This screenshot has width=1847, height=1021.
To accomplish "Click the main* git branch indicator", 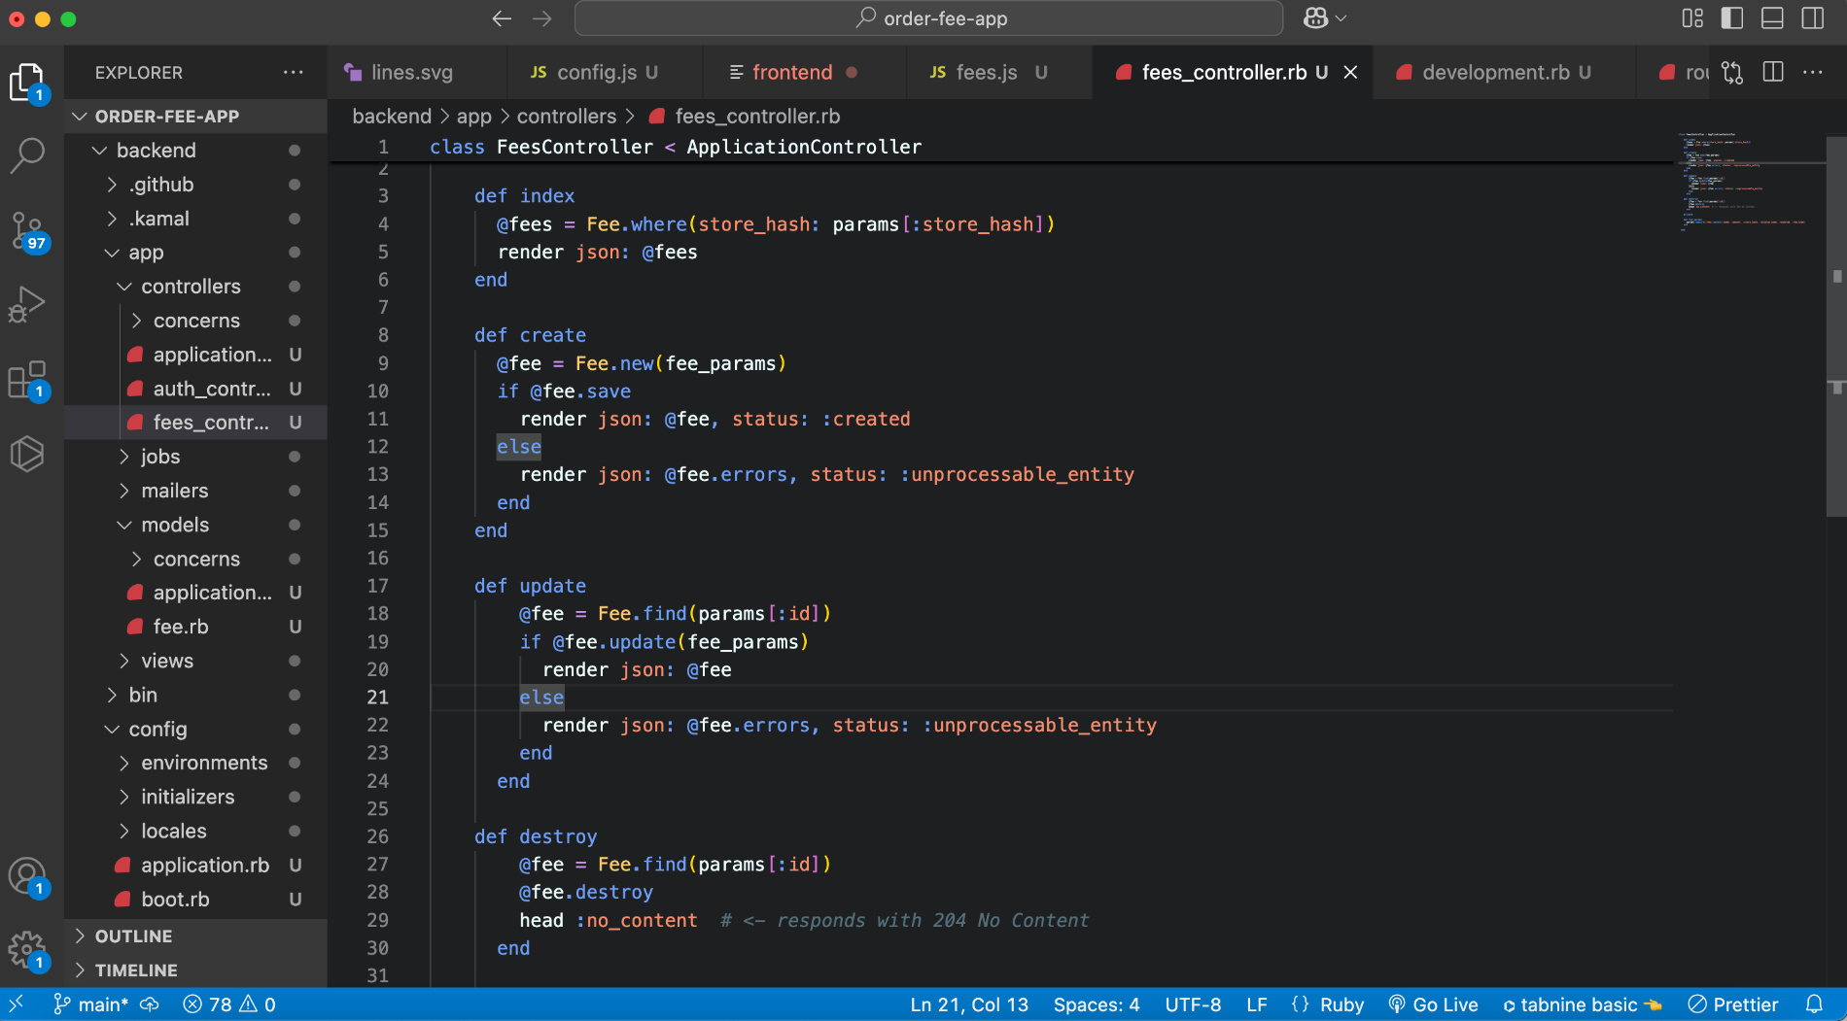I will pyautogui.click(x=90, y=1004).
